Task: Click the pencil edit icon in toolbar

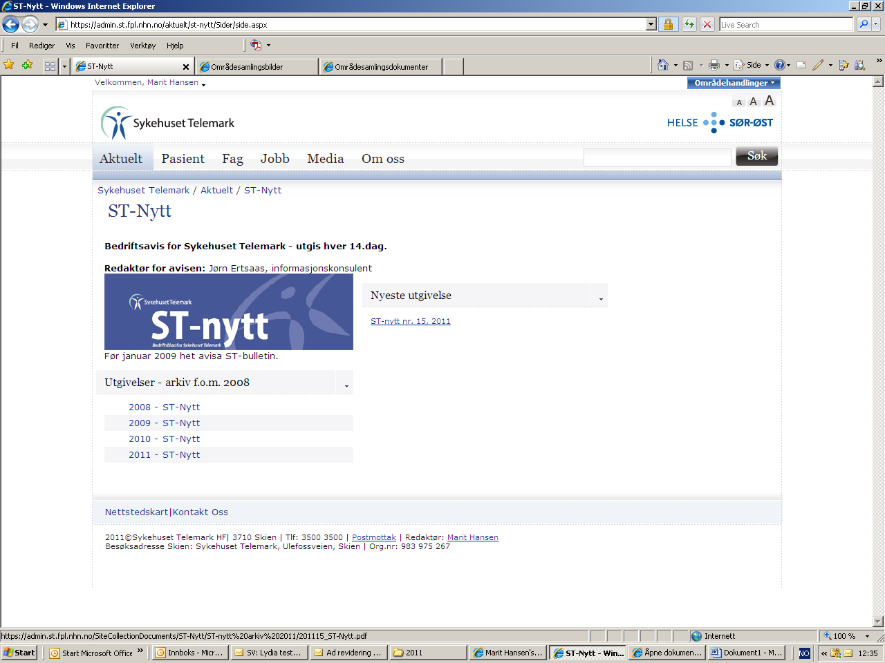Action: [x=819, y=65]
